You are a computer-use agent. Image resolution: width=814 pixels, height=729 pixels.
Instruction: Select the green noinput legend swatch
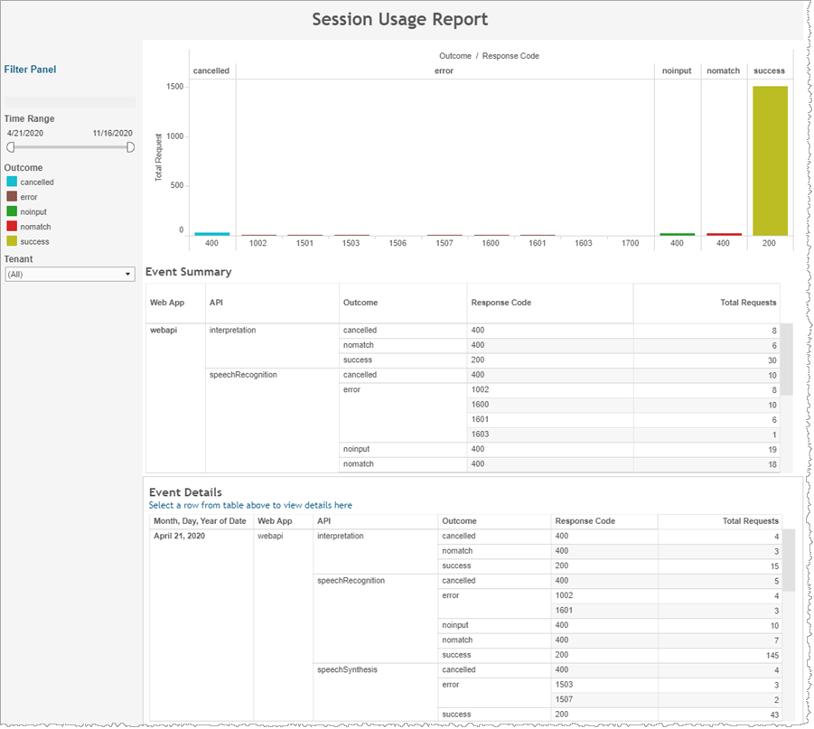coord(12,211)
